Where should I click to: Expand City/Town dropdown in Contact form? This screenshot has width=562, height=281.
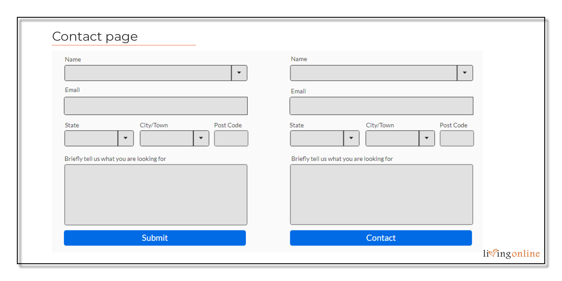pos(427,138)
